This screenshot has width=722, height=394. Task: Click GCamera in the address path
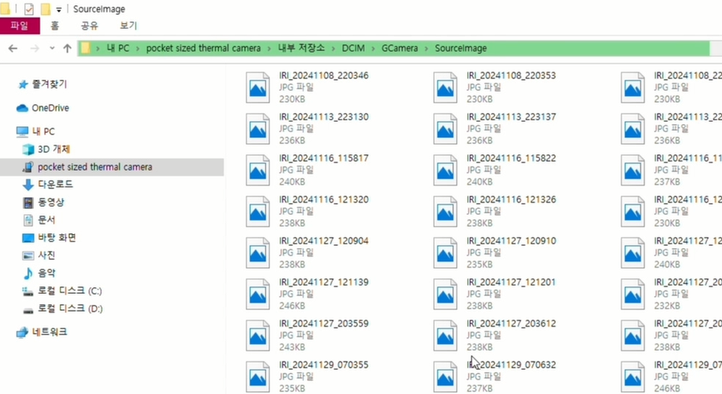(x=400, y=48)
